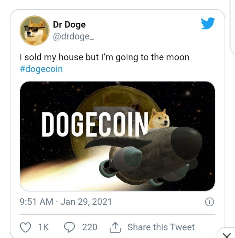
Task: Click the 9:51 AM Jan 29, 2021 timestamp
Action: 66,202
